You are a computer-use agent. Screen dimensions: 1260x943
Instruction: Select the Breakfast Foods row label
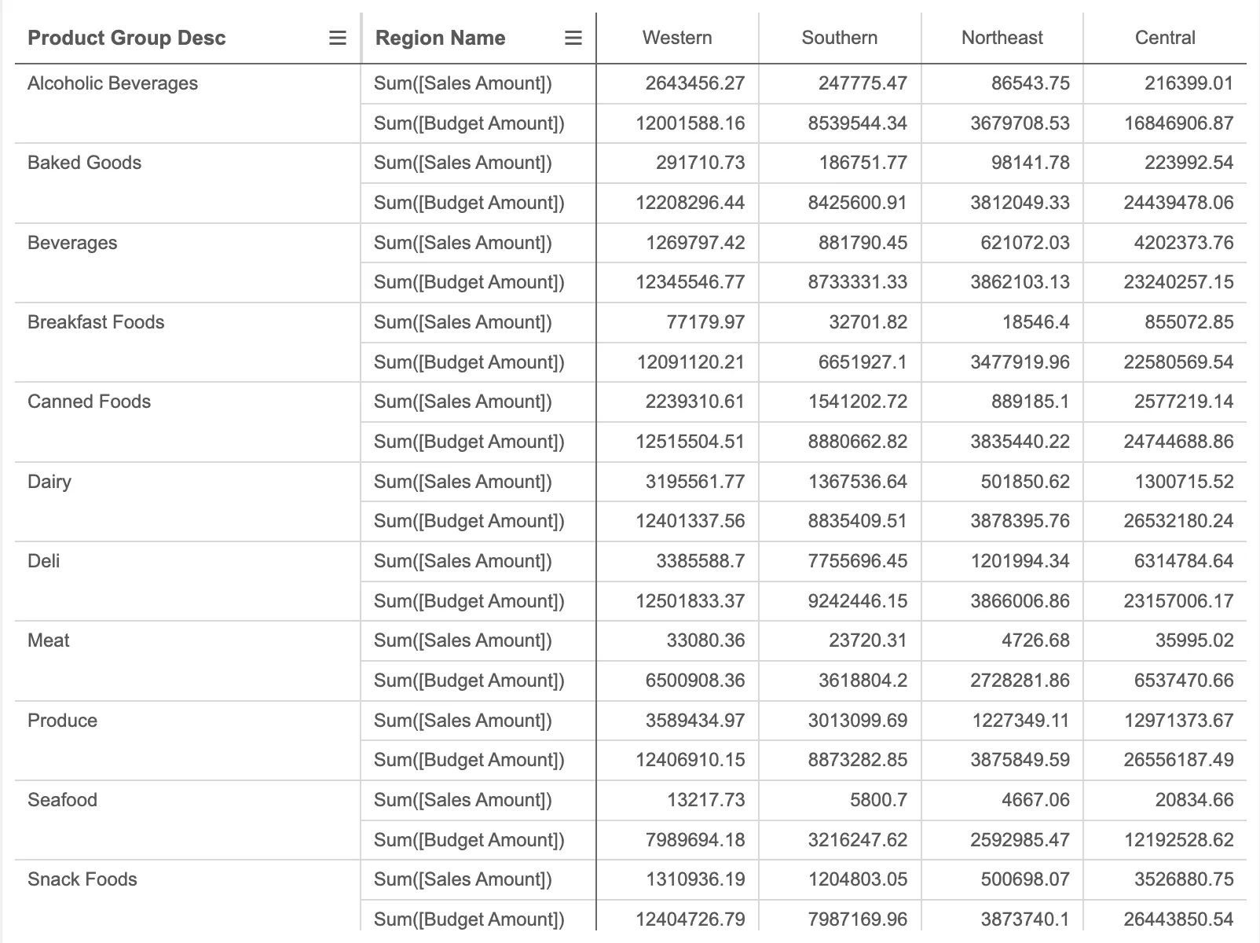tap(96, 322)
